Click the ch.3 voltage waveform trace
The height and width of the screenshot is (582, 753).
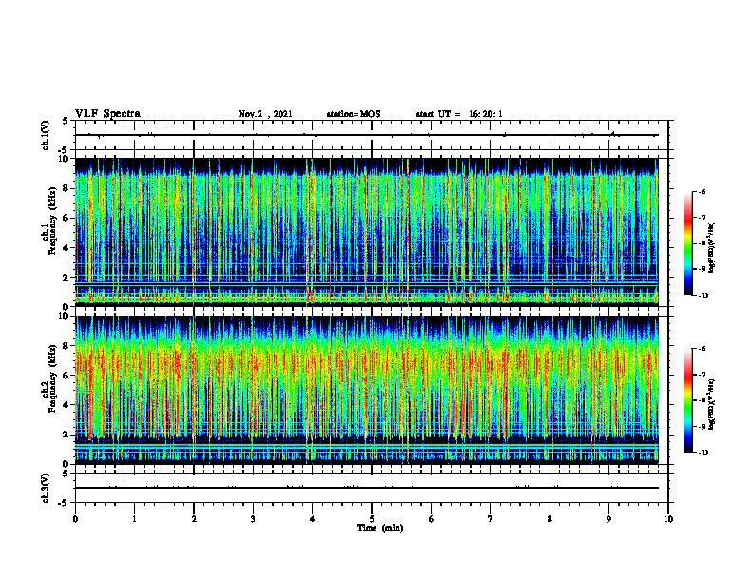(366, 488)
